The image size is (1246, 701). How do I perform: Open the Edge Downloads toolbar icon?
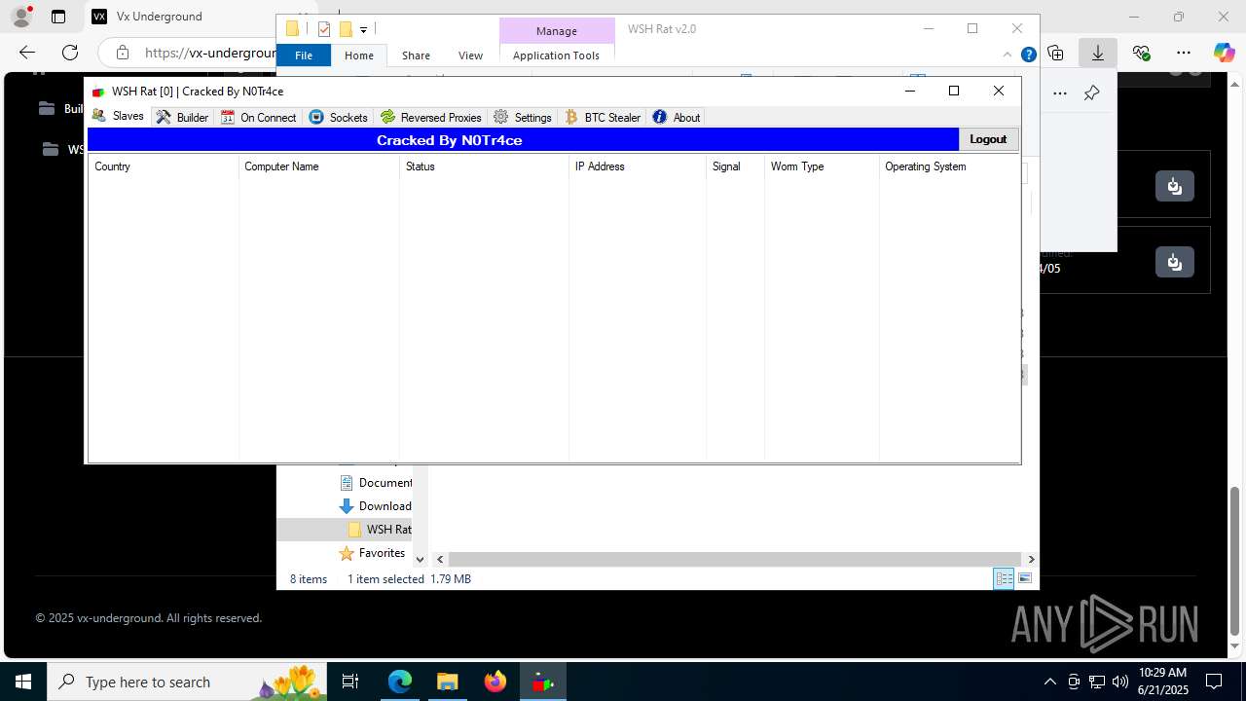(x=1098, y=53)
